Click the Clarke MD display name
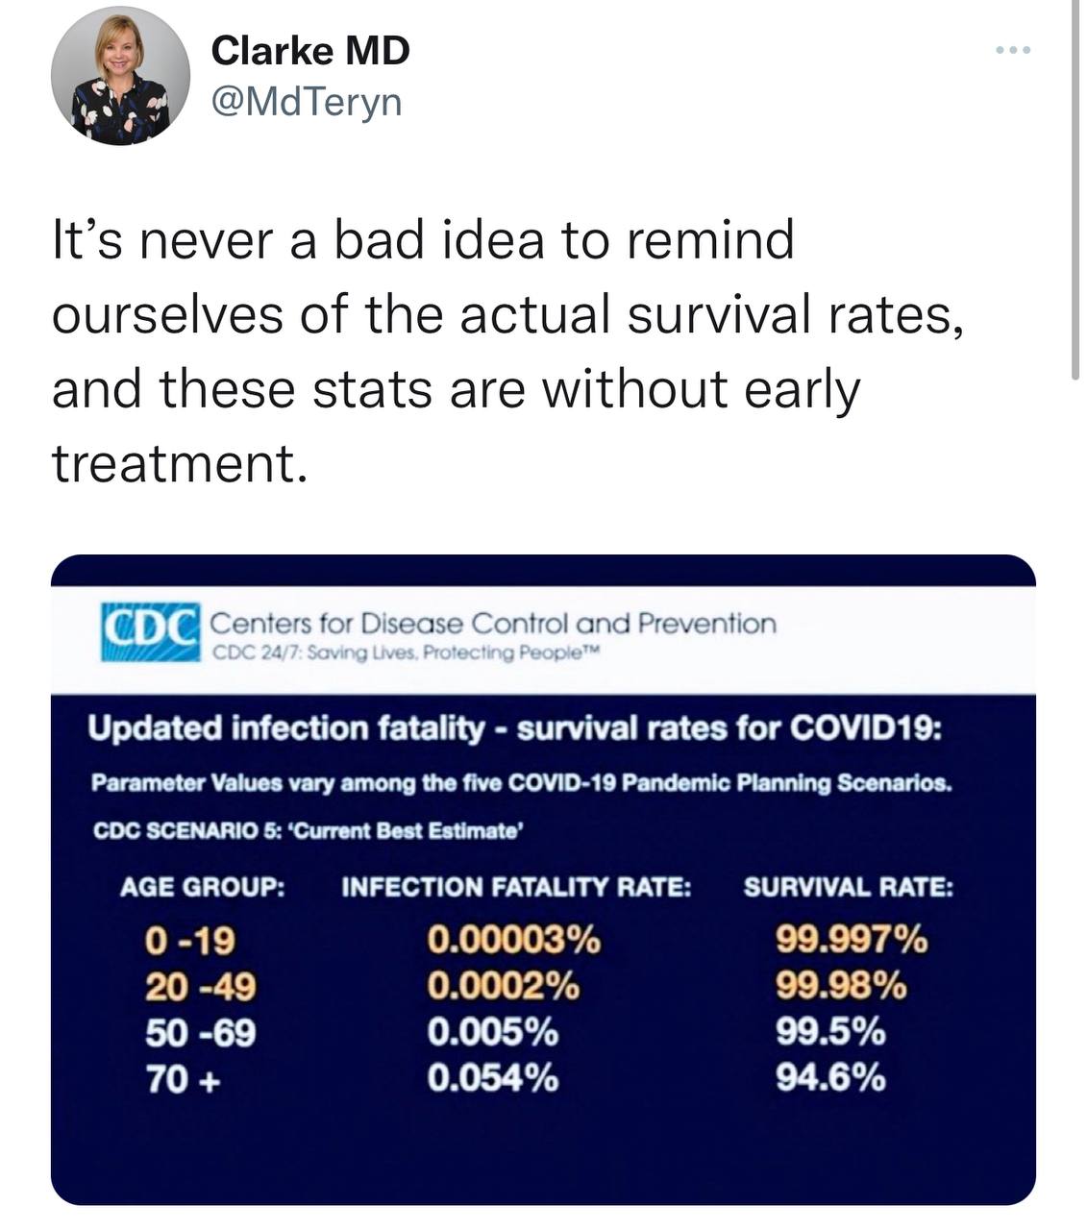1087x1230 pixels. [x=309, y=51]
